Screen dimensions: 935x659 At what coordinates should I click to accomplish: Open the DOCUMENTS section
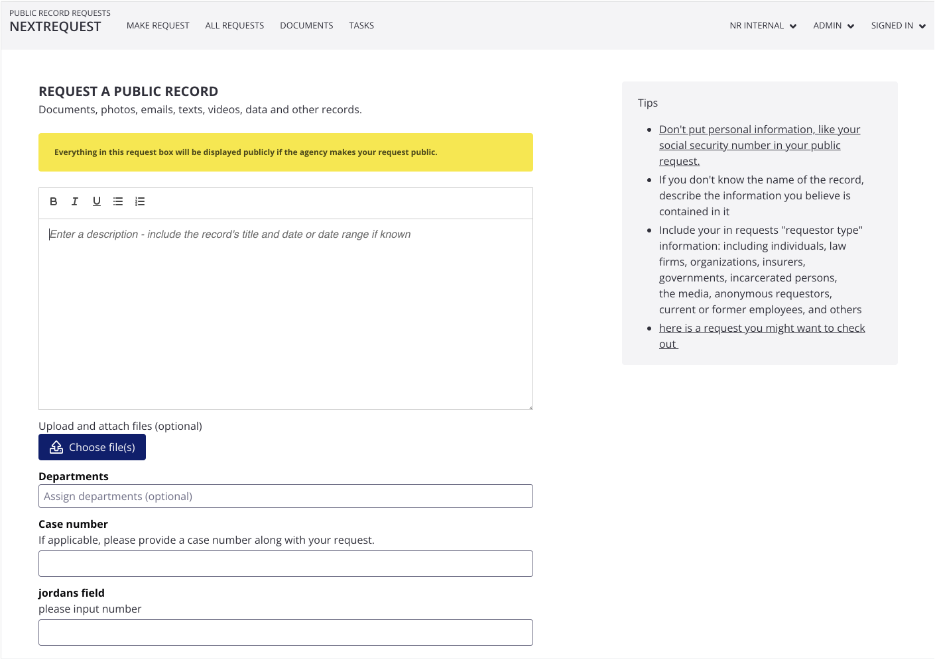pyautogui.click(x=306, y=25)
